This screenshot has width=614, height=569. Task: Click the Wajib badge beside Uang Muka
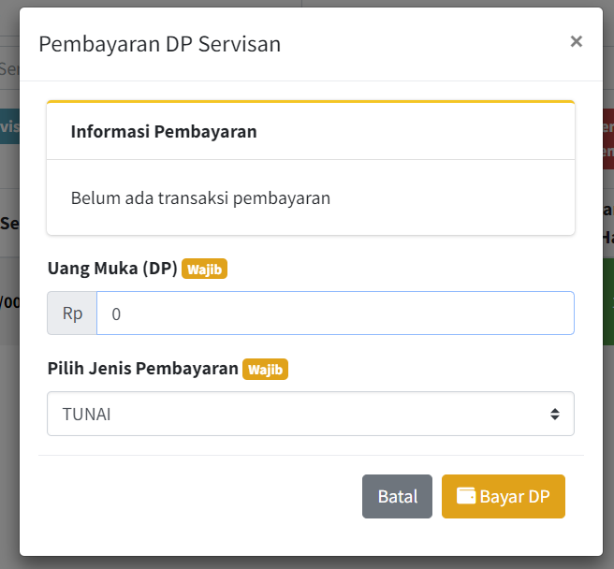204,270
